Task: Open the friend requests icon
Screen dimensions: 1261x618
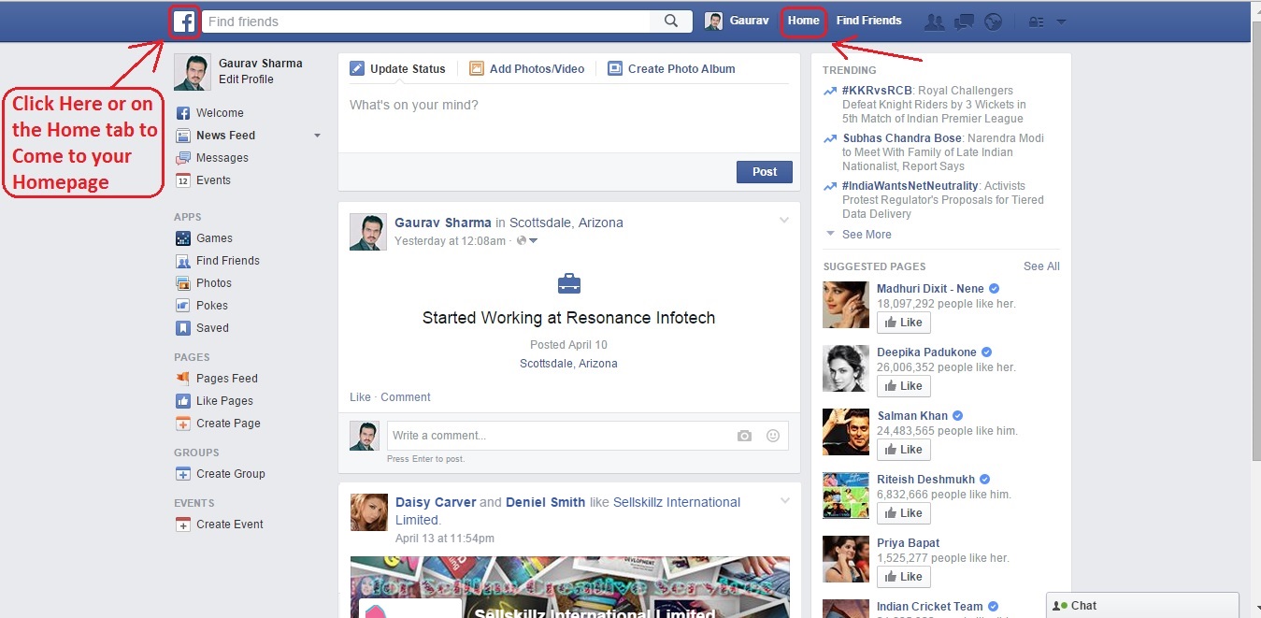Action: pyautogui.click(x=934, y=22)
